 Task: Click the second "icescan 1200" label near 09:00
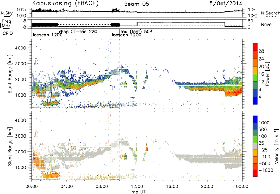click(x=127, y=35)
